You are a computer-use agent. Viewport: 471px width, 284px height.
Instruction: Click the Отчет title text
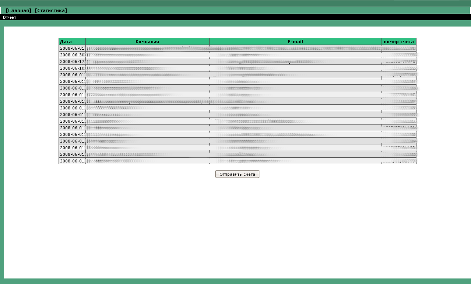click(10, 17)
